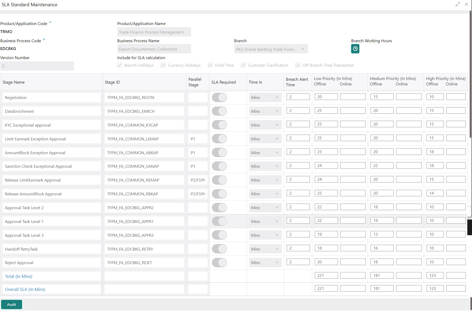Click the Audit button
This screenshot has height=311, width=472.
coord(11,304)
